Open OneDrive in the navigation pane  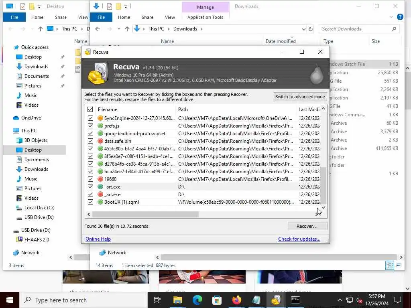[x=31, y=118]
